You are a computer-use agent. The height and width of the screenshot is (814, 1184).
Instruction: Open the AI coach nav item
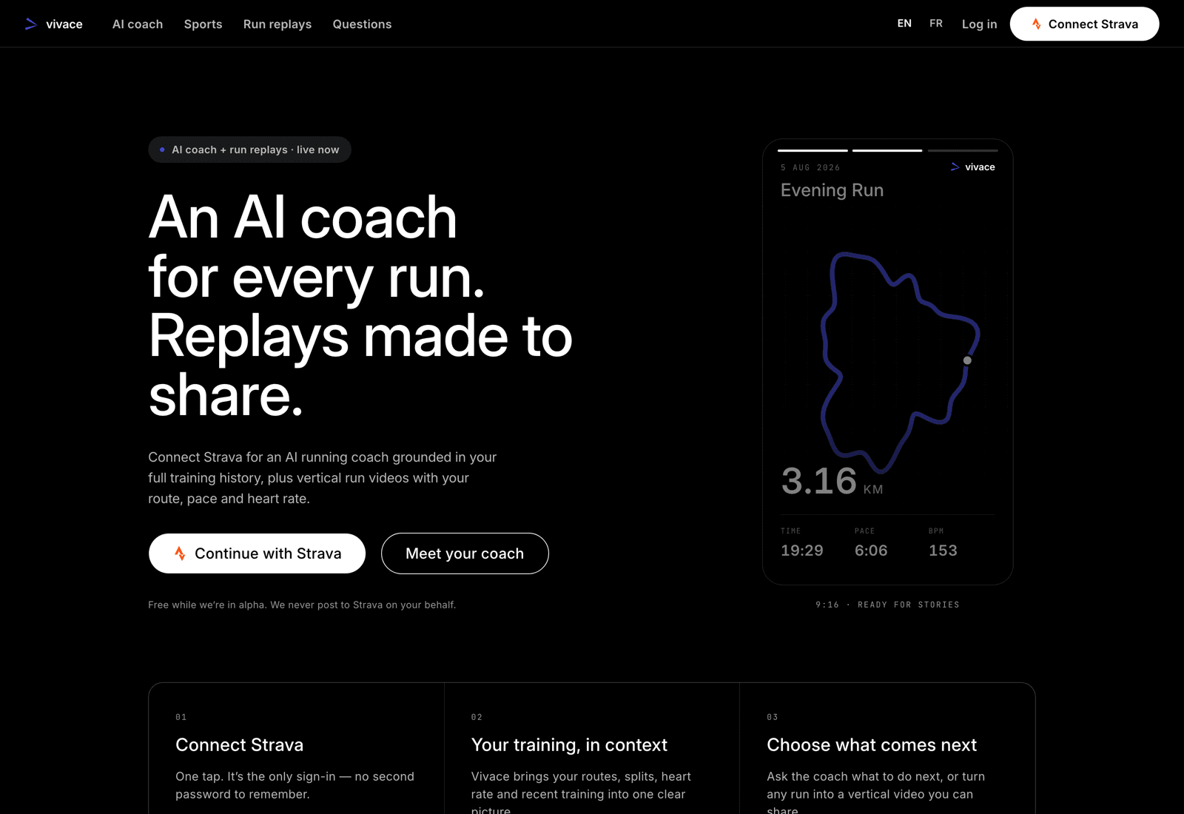pos(138,24)
